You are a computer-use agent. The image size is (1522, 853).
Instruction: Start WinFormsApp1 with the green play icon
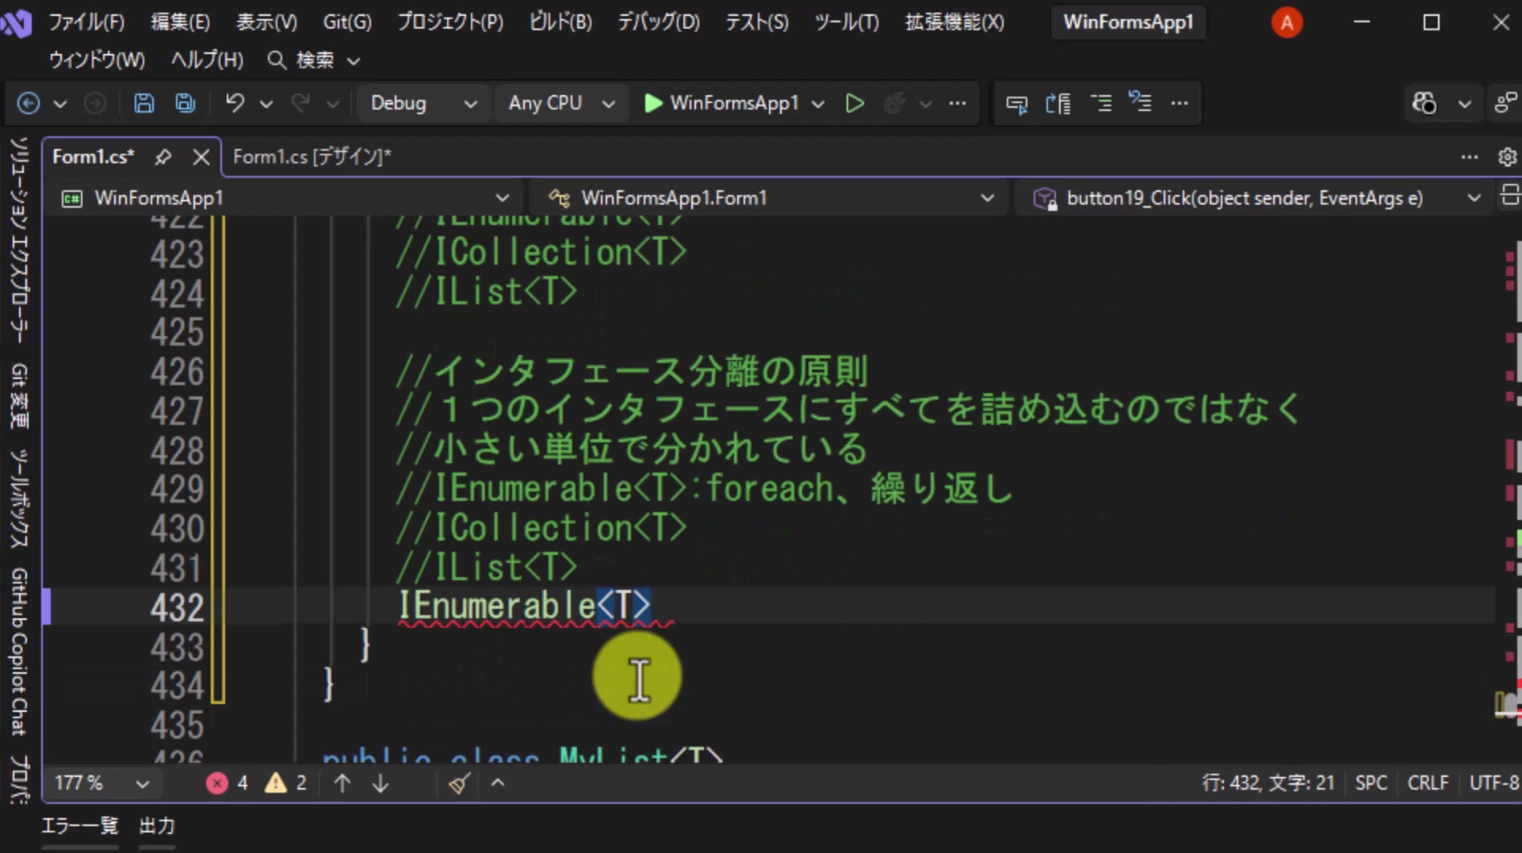(653, 103)
